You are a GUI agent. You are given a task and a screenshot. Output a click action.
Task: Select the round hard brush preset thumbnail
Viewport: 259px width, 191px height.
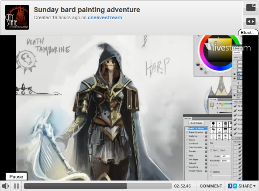coord(213,124)
